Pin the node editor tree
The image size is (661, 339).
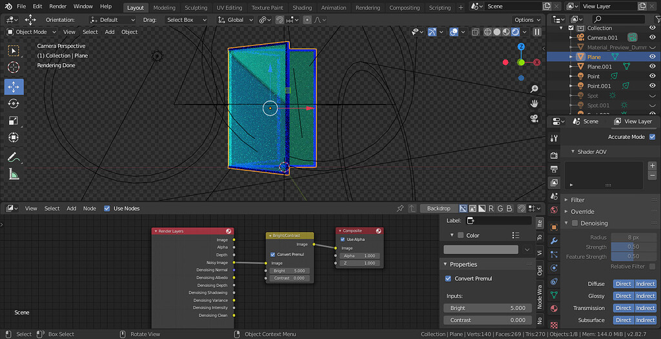click(x=400, y=209)
